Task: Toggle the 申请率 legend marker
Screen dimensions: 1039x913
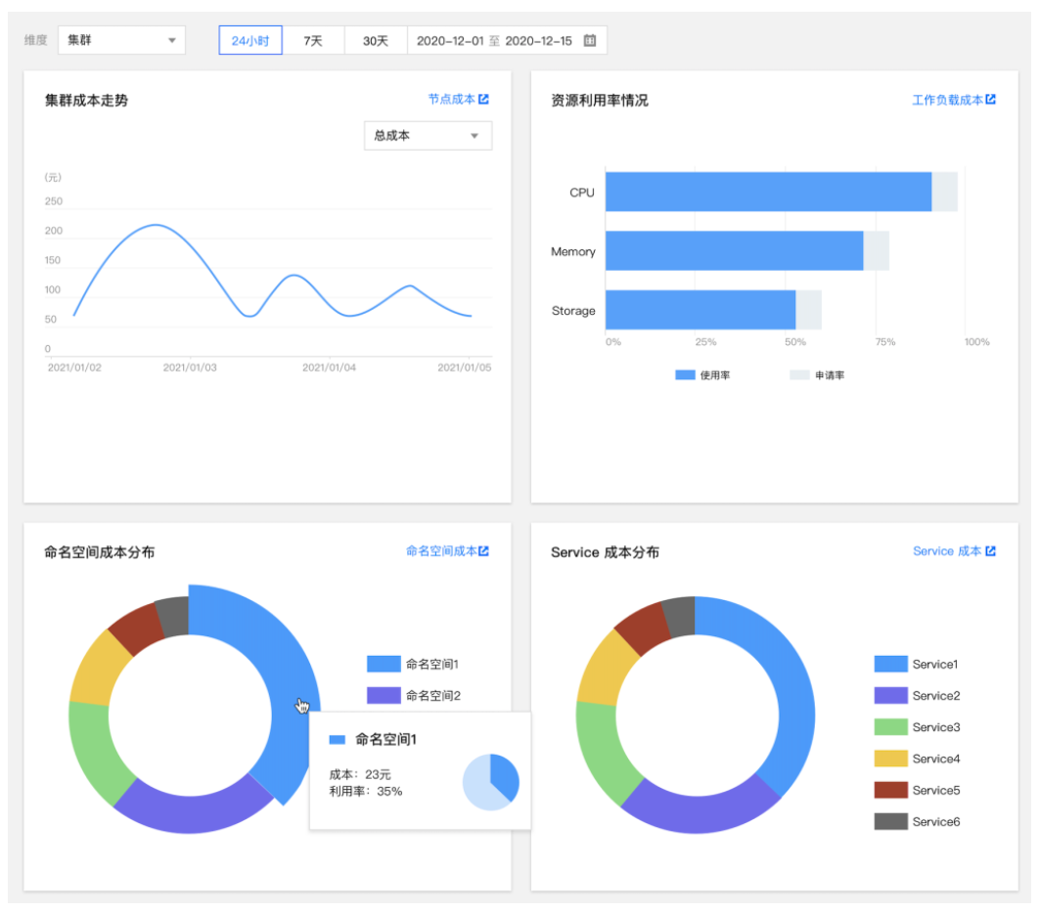Action: pyautogui.click(x=799, y=375)
